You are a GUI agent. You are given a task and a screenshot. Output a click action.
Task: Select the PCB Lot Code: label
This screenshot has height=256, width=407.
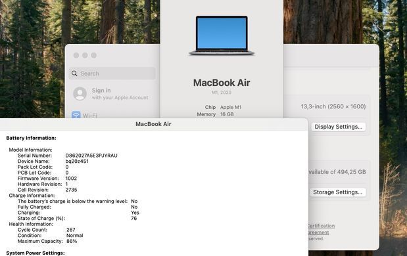click(35, 173)
